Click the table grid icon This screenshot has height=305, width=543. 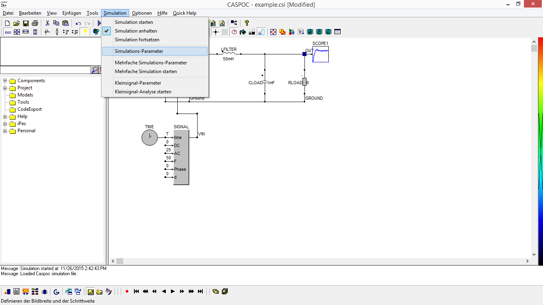pos(337,32)
